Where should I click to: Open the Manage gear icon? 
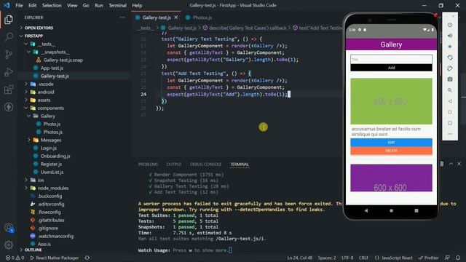9,245
